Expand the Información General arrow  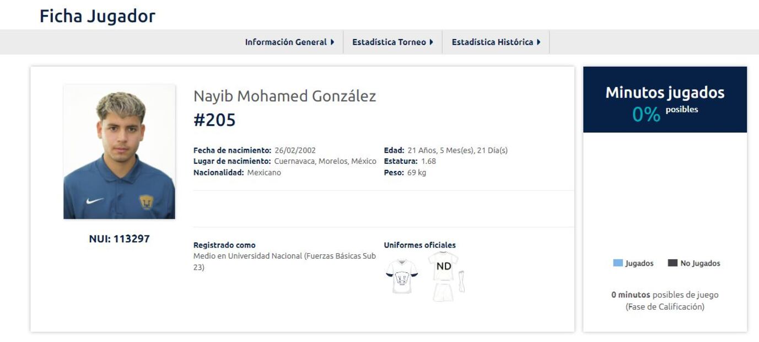coord(332,42)
